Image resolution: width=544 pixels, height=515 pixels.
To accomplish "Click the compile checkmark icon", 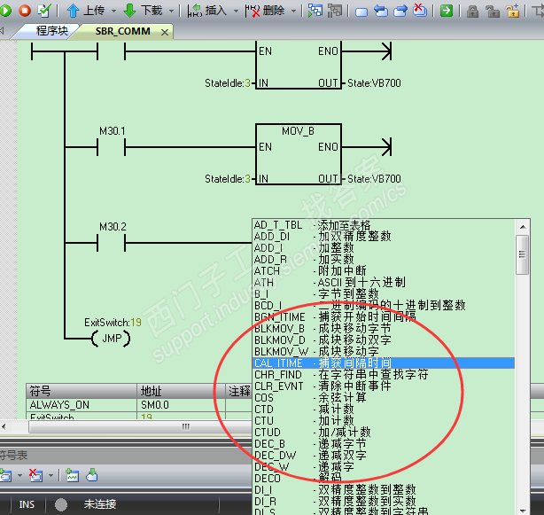I will point(44,11).
